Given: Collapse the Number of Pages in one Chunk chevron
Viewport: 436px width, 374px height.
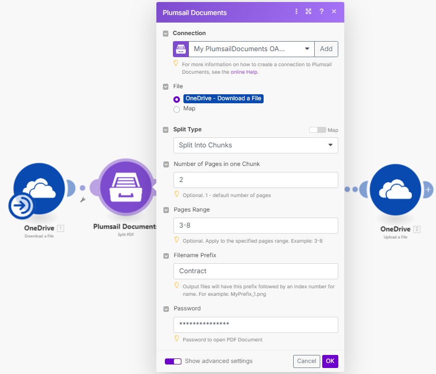Looking at the screenshot, I should click(166, 164).
